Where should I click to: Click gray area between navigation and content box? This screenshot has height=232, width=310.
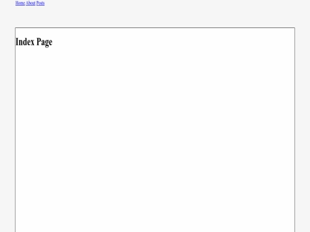coord(155,17)
